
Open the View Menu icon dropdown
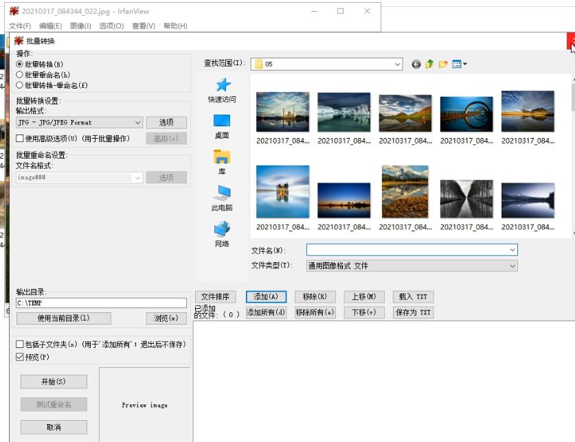(x=460, y=64)
